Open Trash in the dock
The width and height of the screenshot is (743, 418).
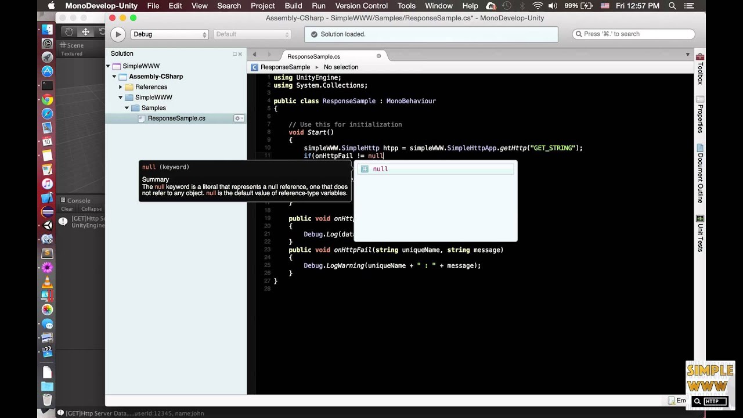click(48, 400)
